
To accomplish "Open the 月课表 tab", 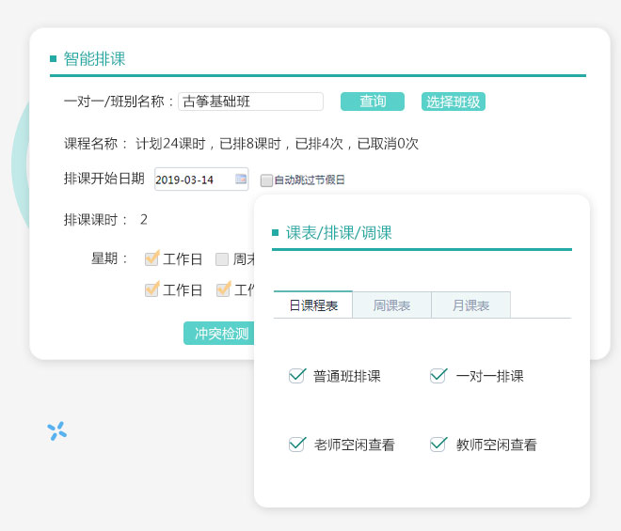I will point(470,305).
